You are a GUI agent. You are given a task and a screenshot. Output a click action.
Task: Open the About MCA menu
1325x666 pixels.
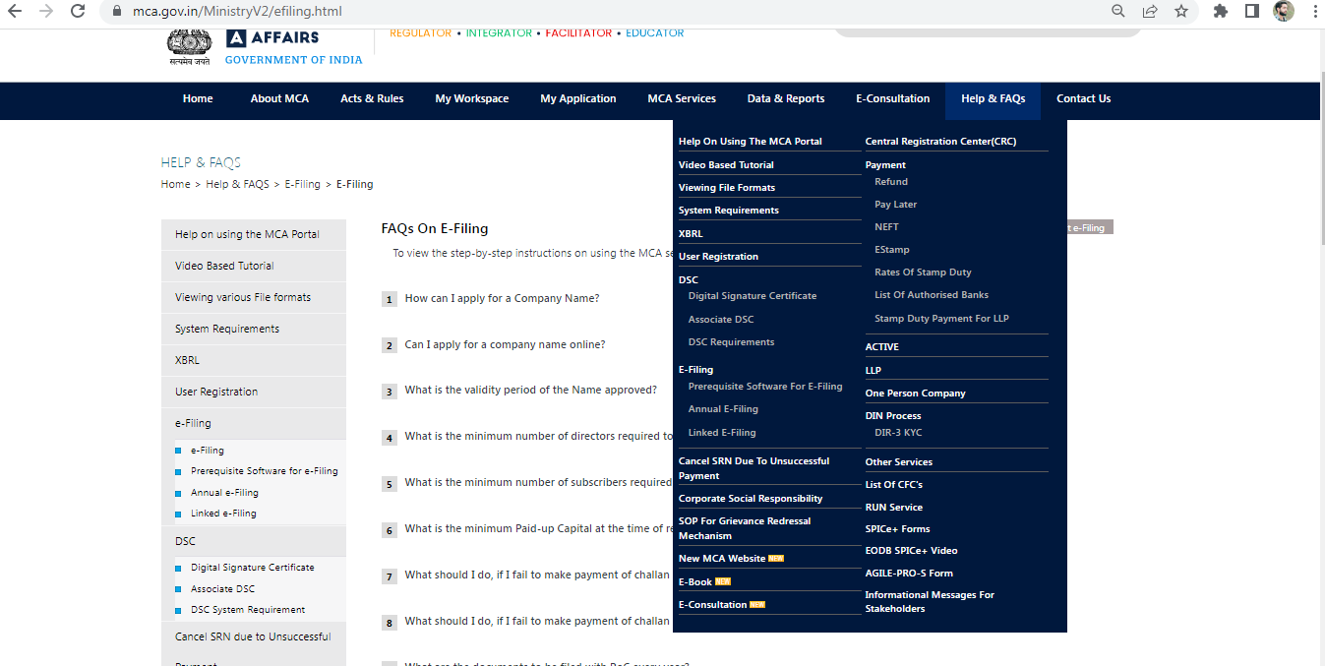point(279,98)
